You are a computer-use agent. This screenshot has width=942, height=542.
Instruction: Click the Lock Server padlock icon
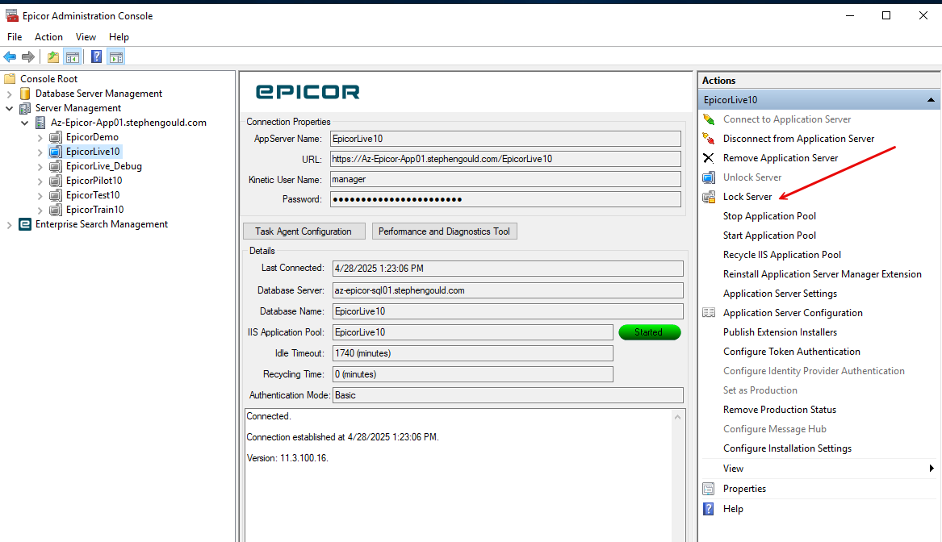click(x=709, y=197)
